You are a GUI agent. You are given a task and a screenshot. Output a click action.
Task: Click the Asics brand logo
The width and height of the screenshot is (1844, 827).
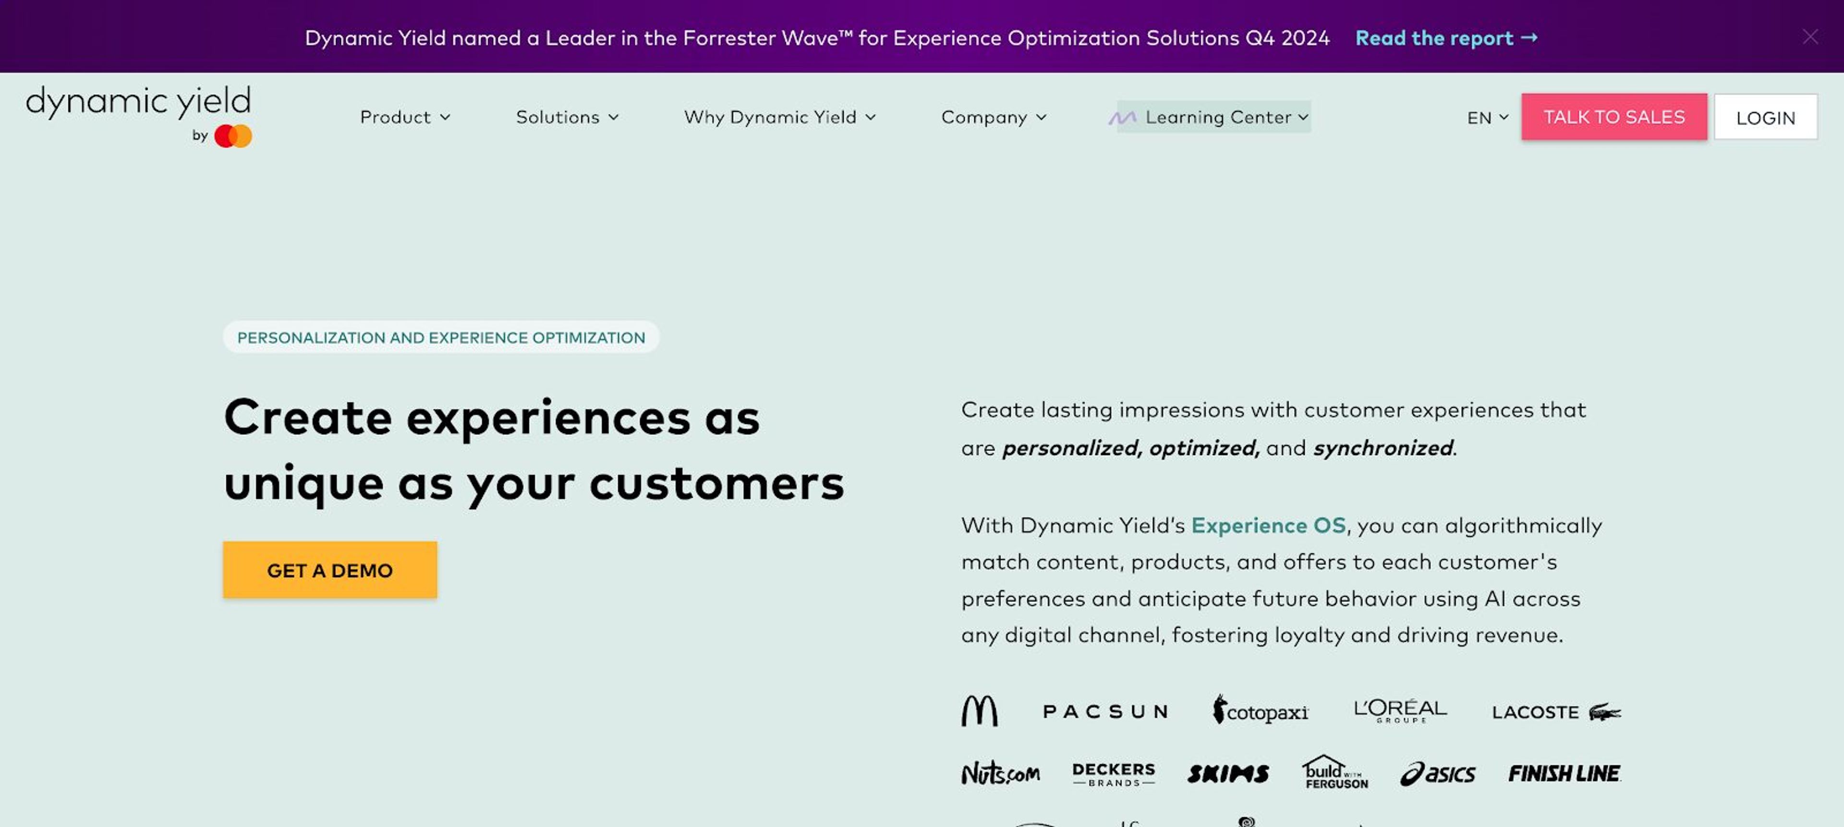click(1438, 773)
